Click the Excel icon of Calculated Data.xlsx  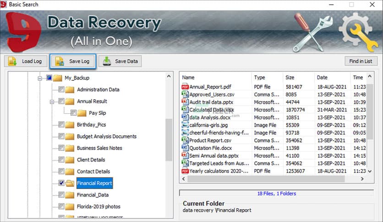185,109
